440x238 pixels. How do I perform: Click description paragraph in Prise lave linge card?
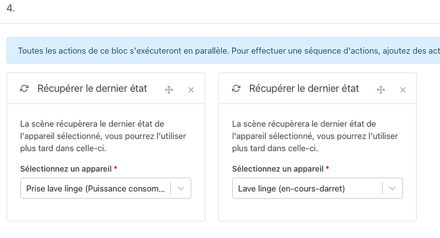[x=103, y=136]
